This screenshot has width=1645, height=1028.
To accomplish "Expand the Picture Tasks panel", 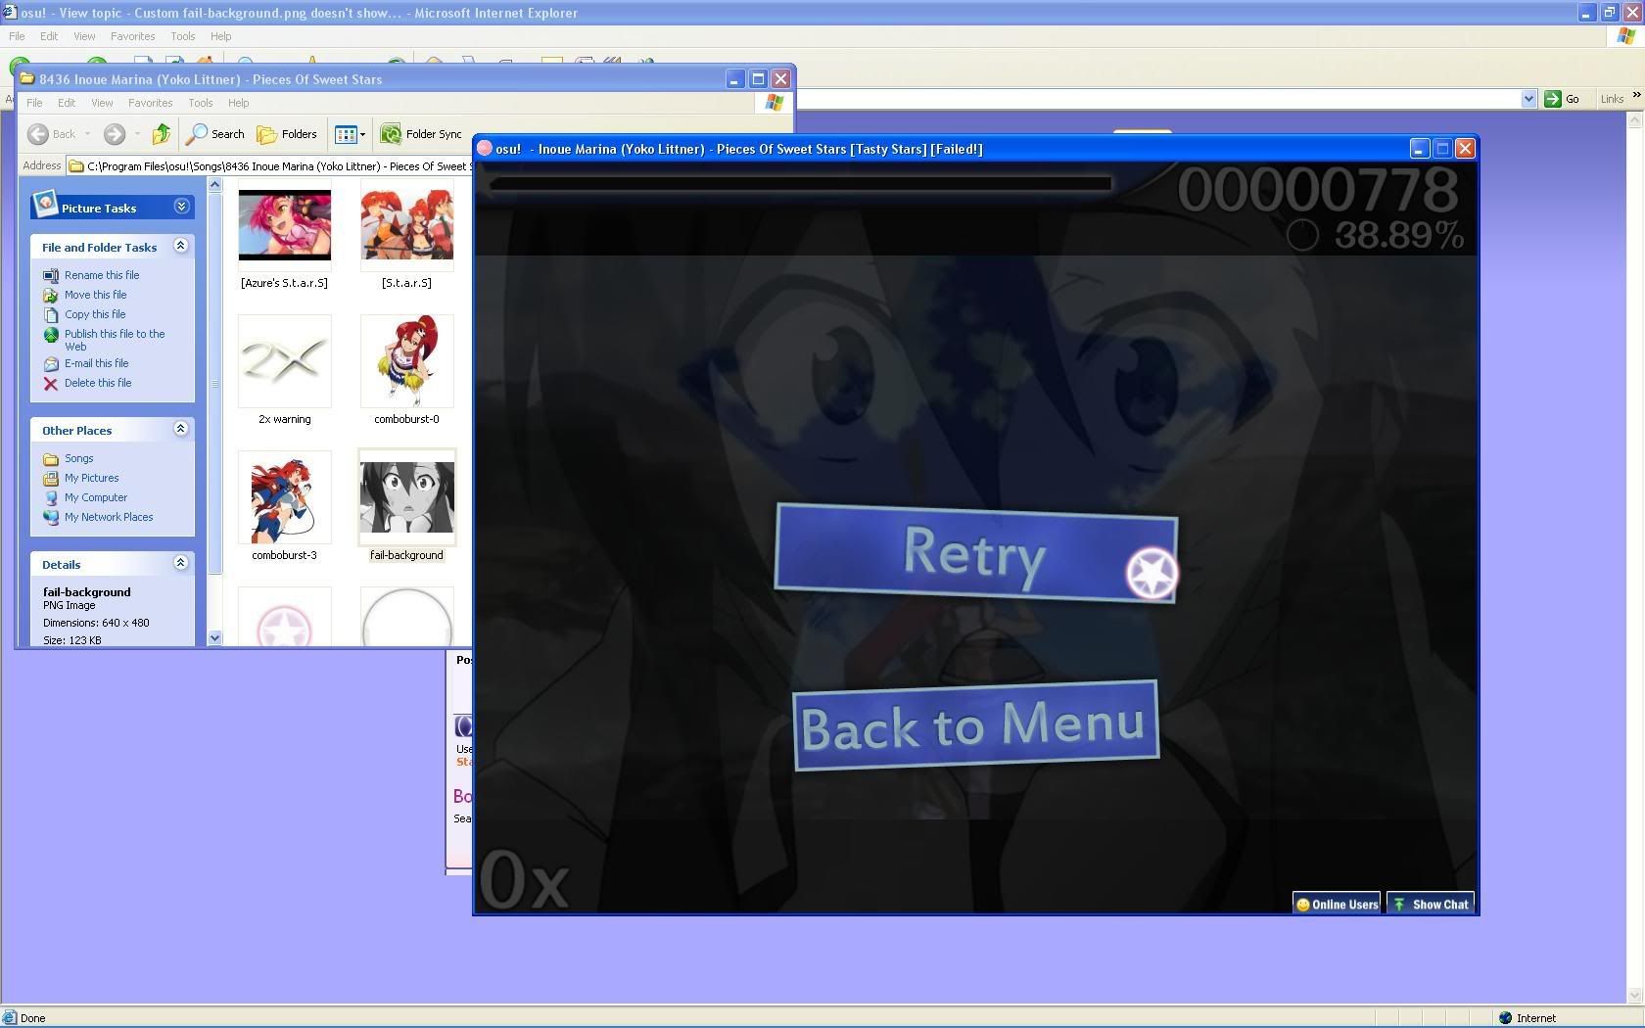I will click(x=181, y=207).
